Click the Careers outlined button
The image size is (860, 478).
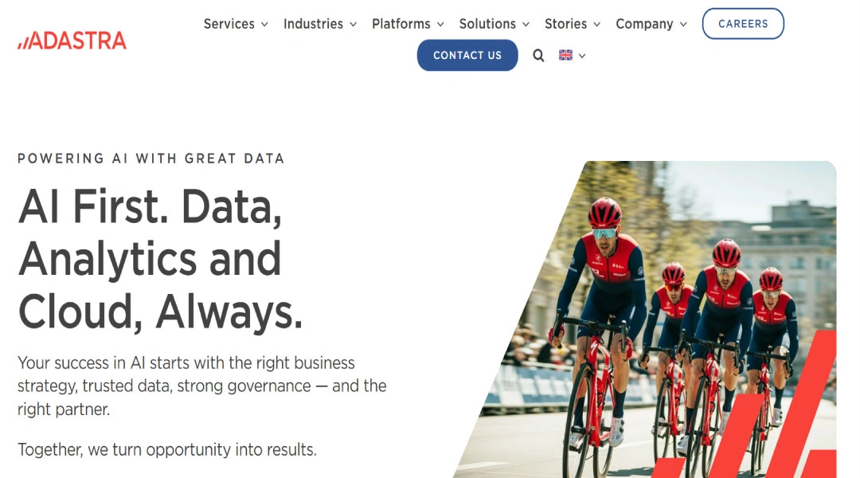[743, 24]
